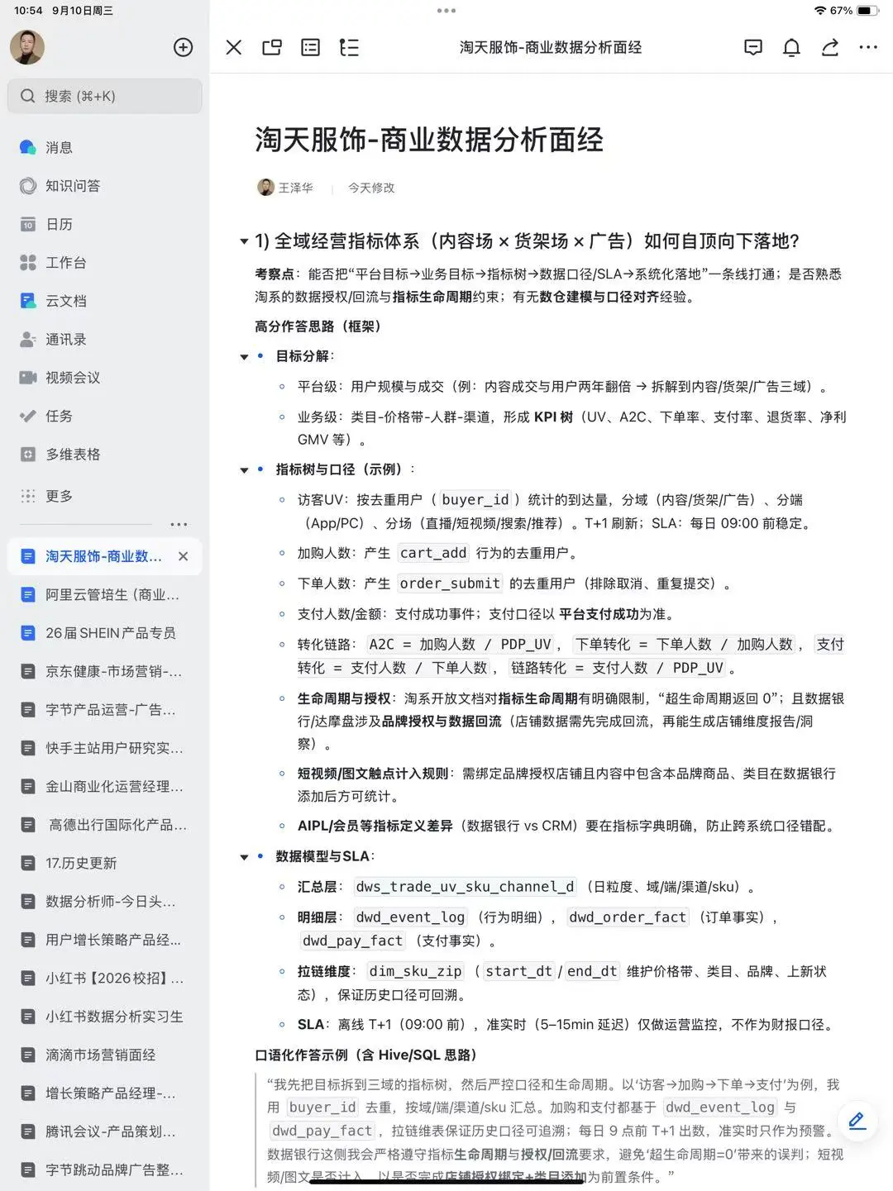Image resolution: width=893 pixels, height=1191 pixels.
Task: Open the 17.历史更新 document
Action: 105,863
